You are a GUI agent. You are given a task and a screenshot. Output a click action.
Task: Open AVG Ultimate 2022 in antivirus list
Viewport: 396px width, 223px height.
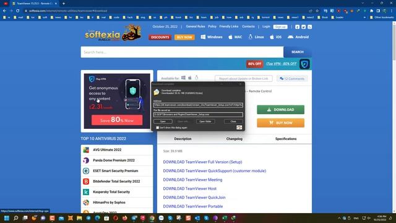117,150
